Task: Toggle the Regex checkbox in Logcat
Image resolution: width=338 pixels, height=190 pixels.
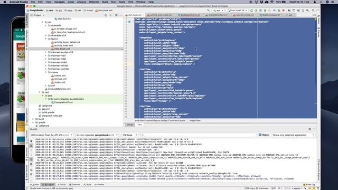Action: click(260, 135)
